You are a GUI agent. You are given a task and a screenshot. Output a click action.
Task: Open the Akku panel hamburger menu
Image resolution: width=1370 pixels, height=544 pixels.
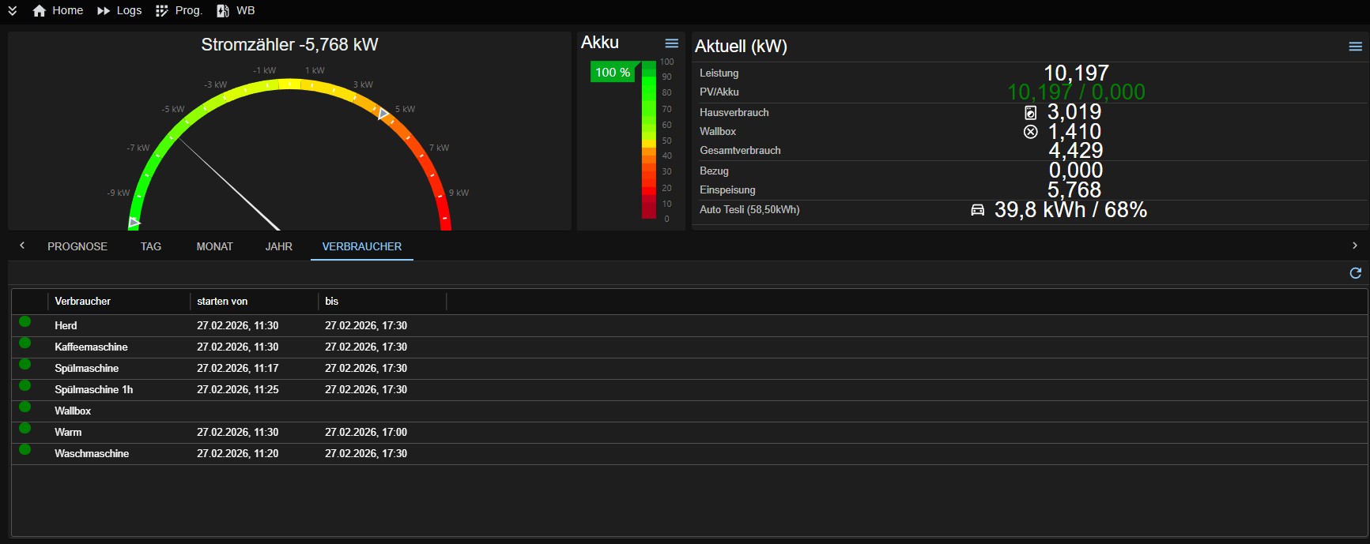(x=672, y=43)
